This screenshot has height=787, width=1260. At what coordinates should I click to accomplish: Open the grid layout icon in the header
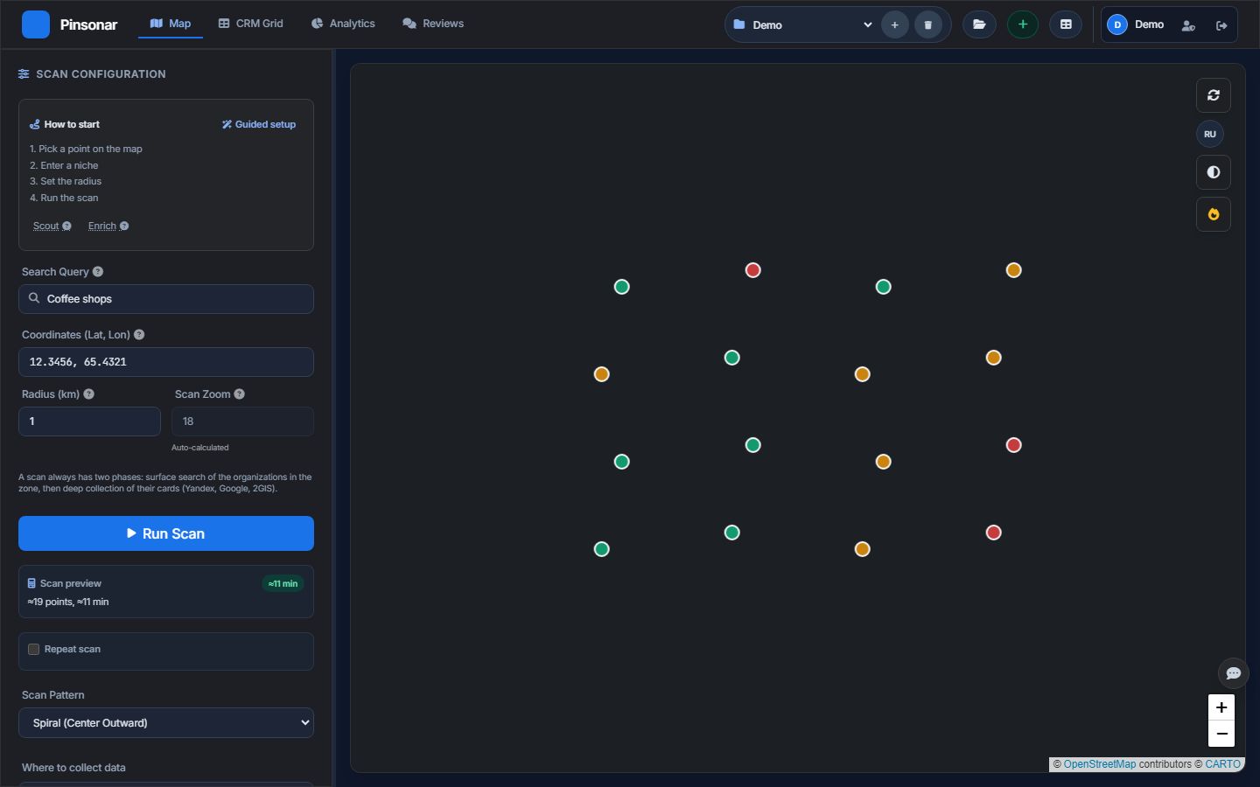[x=1066, y=24]
